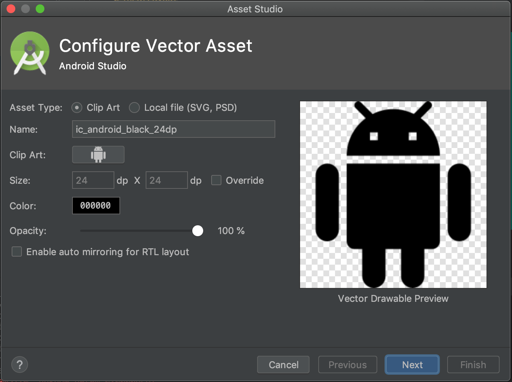Image resolution: width=512 pixels, height=382 pixels.
Task: Click the Opacity slider handle
Action: [198, 231]
